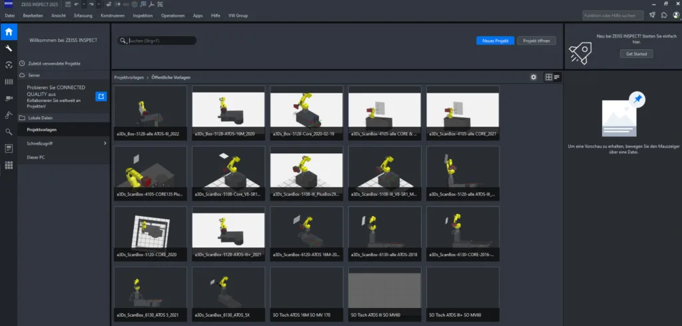Select a3Ds_Box-5128-ATOS-16M_2020 template
682x326 pixels.
tap(228, 113)
